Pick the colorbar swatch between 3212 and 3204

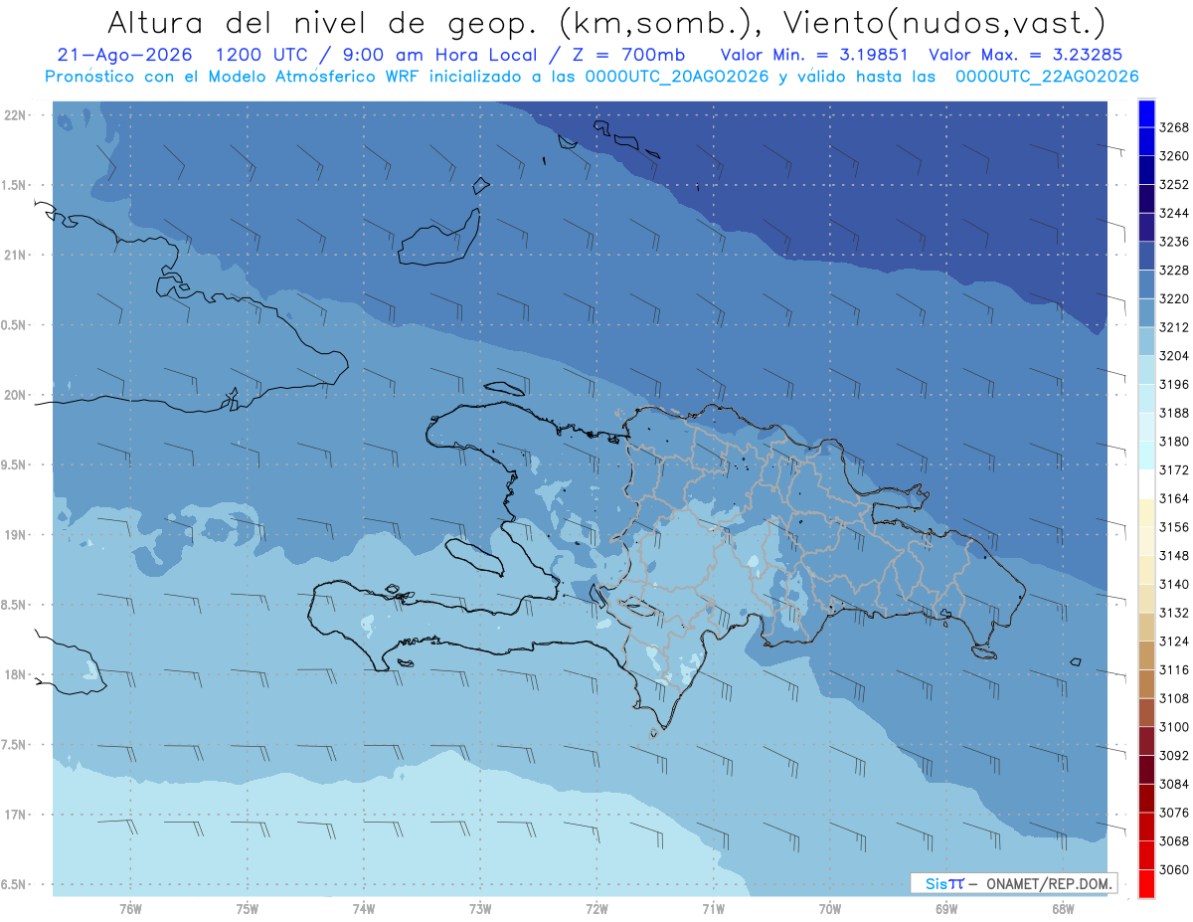point(1146,341)
